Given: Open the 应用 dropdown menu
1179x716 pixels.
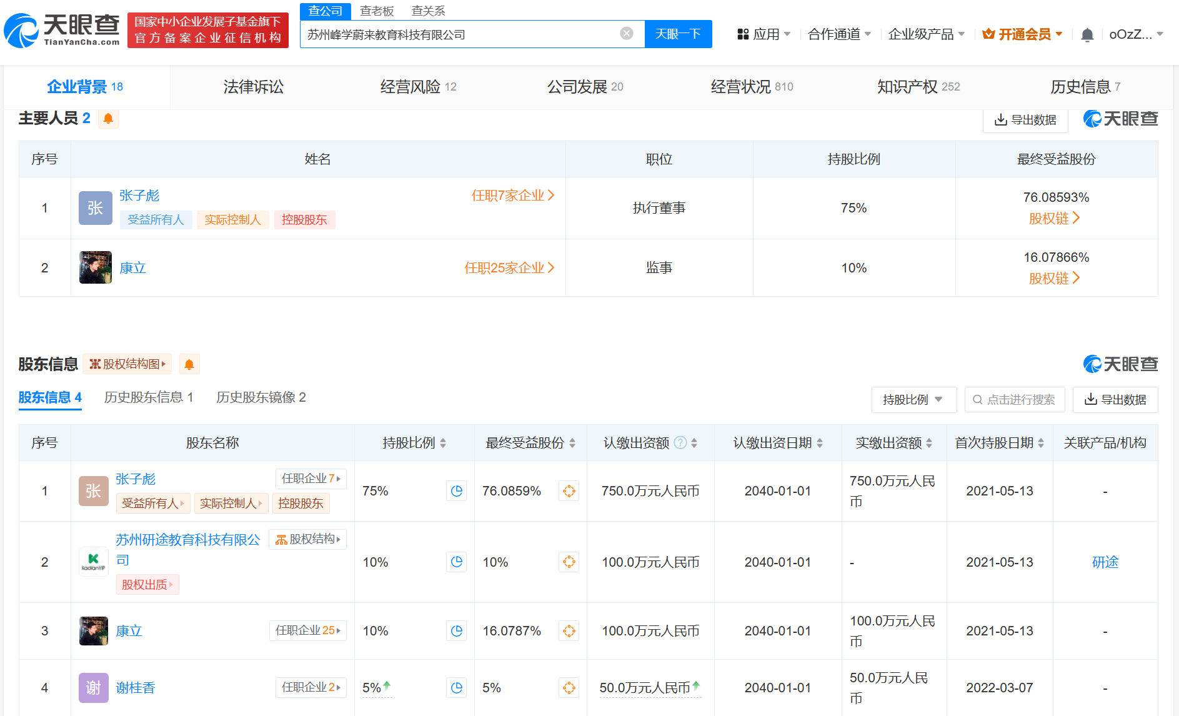Looking at the screenshot, I should [x=764, y=34].
